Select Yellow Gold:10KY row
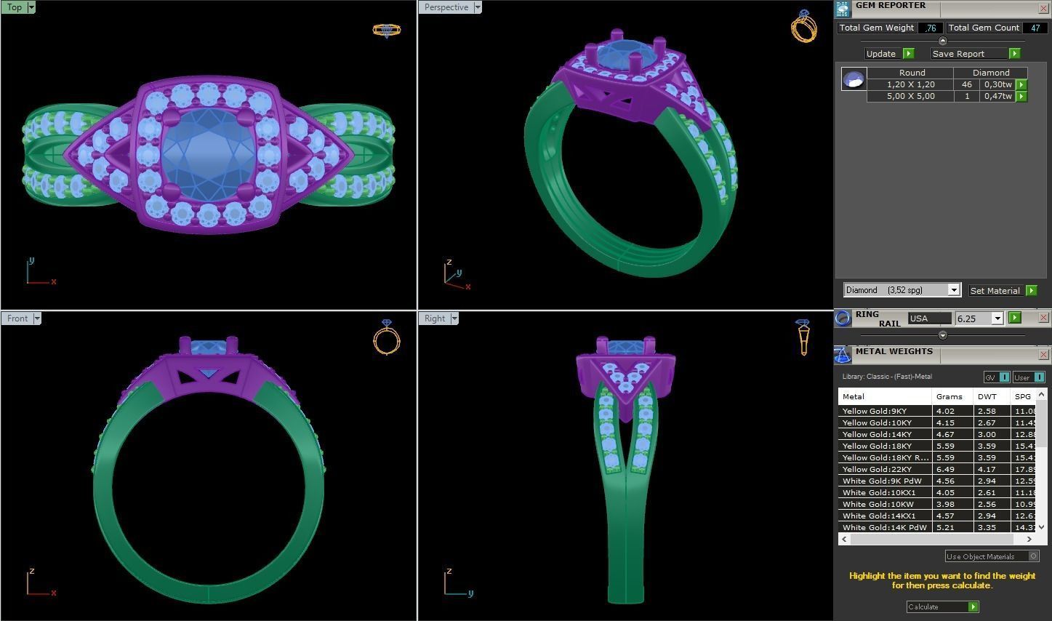Screen dimensions: 1052x621 tap(937, 422)
